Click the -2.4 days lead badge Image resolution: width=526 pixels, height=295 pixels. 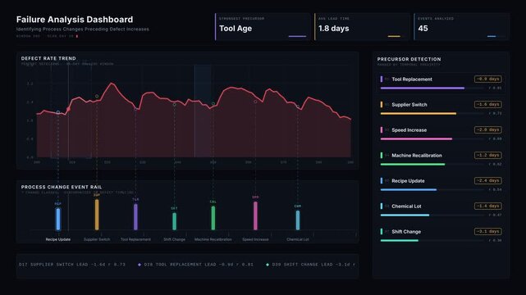pyautogui.click(x=488, y=180)
